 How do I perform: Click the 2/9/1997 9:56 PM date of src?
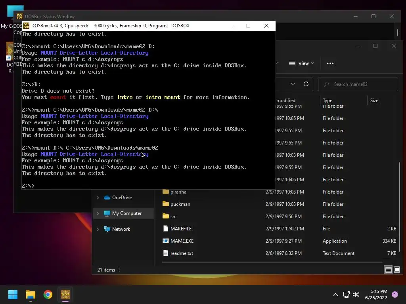[283, 217]
